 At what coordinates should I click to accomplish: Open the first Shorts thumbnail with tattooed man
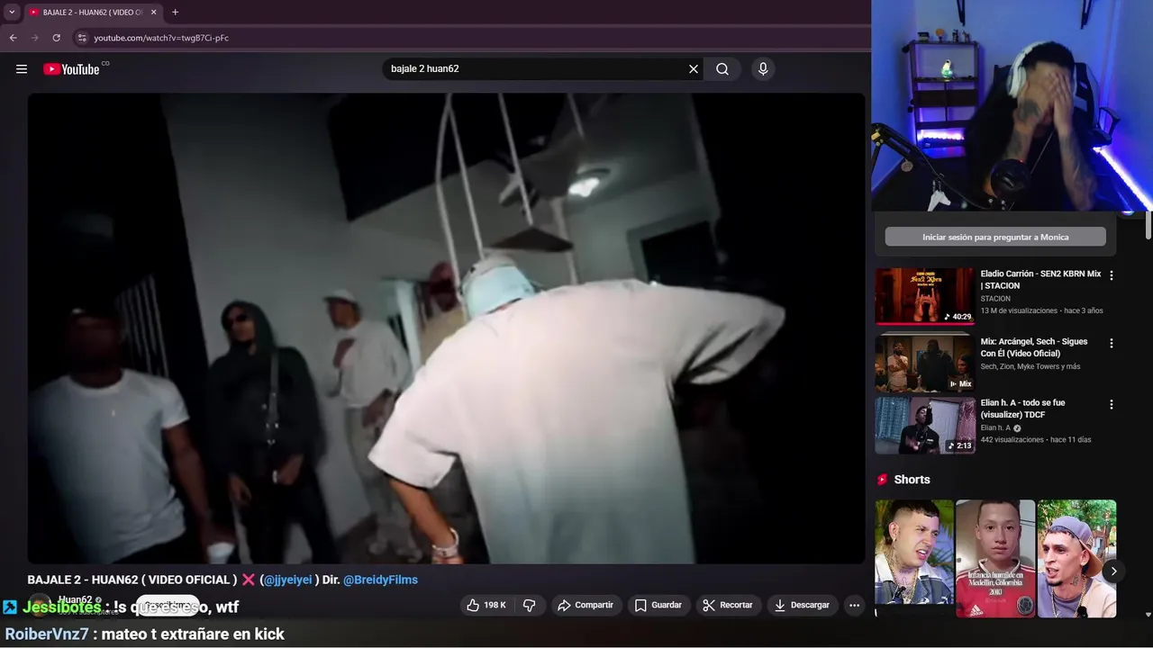pos(914,559)
